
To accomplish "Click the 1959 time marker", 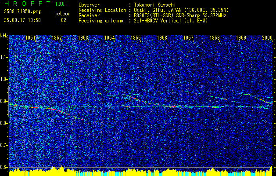I will pyautogui.click(x=241, y=38).
